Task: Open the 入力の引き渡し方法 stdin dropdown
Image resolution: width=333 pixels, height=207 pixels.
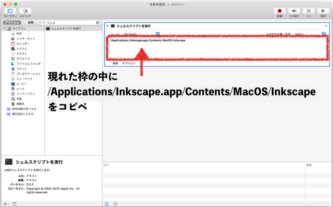Action: tap(309, 34)
